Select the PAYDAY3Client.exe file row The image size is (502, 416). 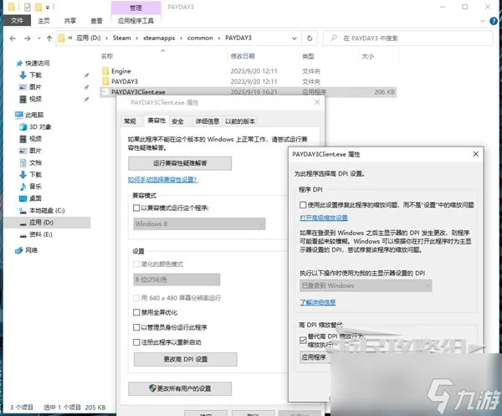[248, 92]
